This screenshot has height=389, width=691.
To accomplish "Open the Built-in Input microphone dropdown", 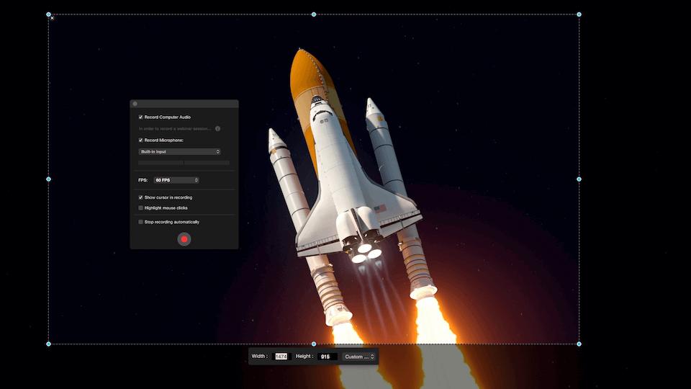I will [x=179, y=152].
